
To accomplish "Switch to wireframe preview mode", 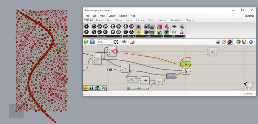I will (224, 42).
